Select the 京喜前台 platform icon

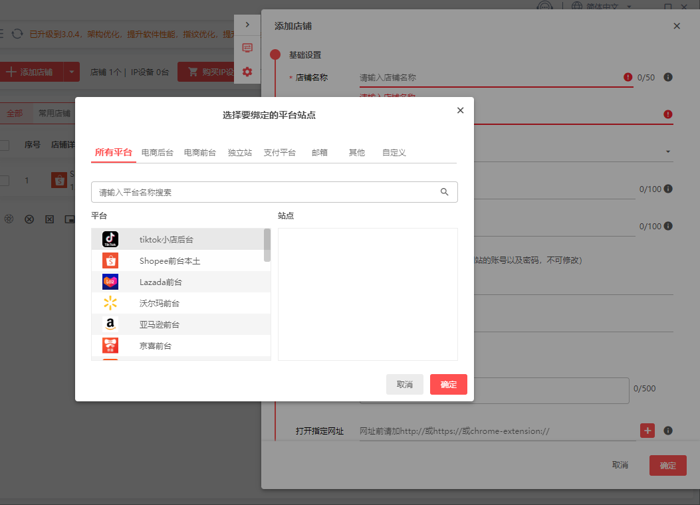click(x=110, y=346)
